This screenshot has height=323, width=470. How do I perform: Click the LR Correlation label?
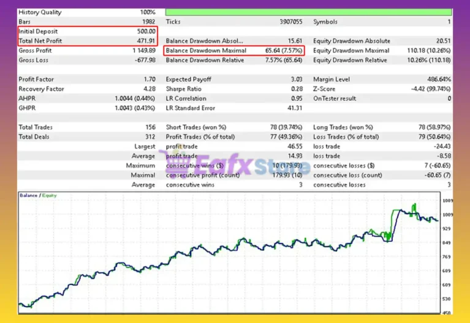[x=186, y=98]
